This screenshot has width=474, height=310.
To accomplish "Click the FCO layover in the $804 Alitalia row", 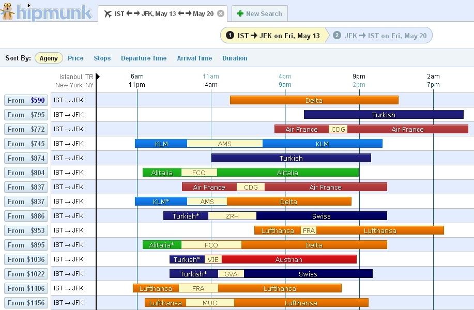I will point(199,173).
